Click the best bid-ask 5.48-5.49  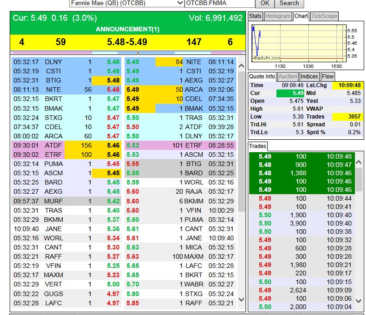coord(127,42)
